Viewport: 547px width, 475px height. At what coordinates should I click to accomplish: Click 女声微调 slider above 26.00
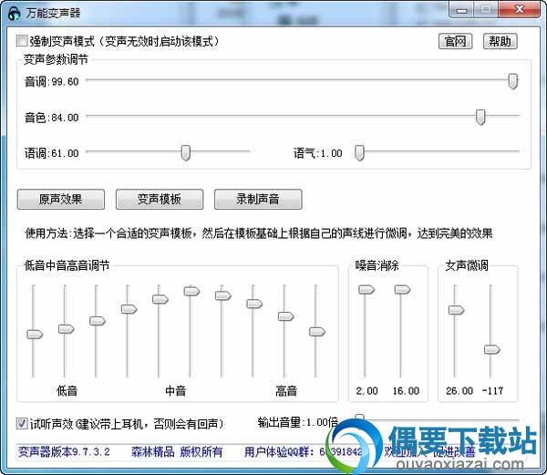[456, 310]
